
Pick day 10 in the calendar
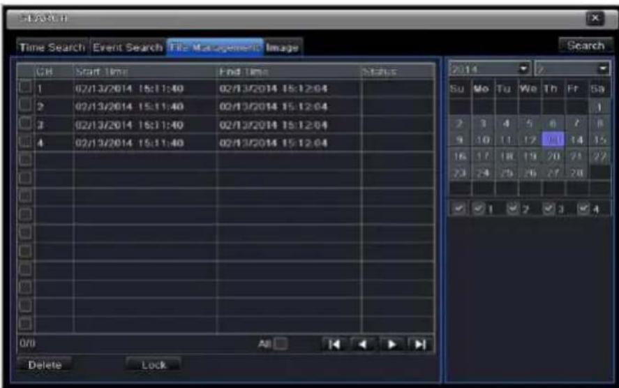coord(483,140)
